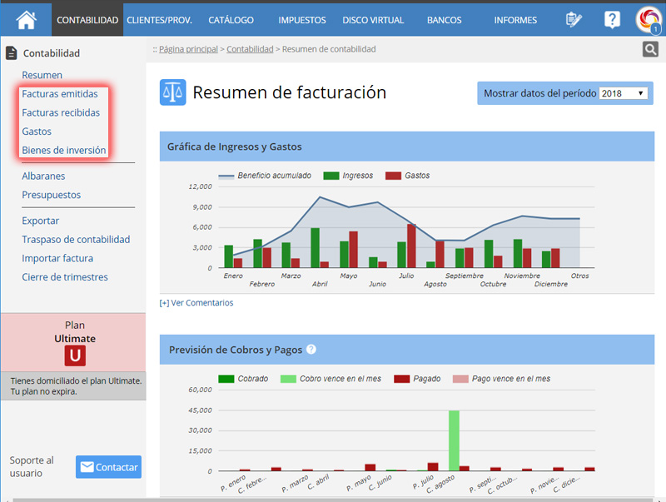Toggle the Beneficio acumulado legend line
666x502 pixels.
pos(226,176)
